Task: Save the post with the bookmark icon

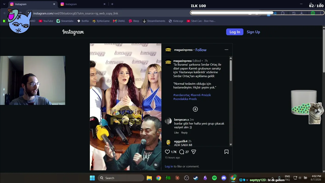Action: [x=226, y=152]
